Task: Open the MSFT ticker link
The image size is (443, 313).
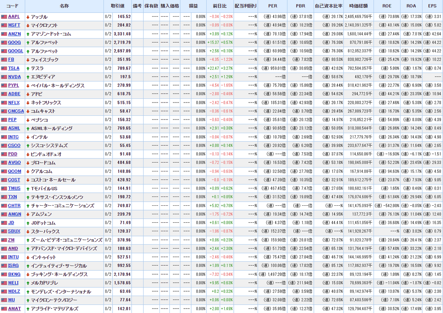Action: pos(14,25)
